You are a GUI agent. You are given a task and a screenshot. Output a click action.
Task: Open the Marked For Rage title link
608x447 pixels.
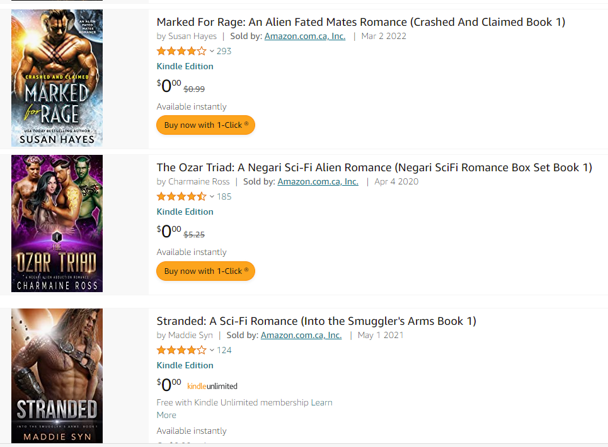click(360, 22)
